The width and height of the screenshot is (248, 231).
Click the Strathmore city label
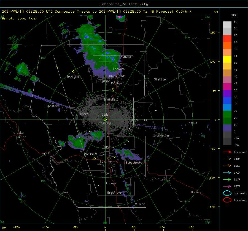(x=134, y=163)
